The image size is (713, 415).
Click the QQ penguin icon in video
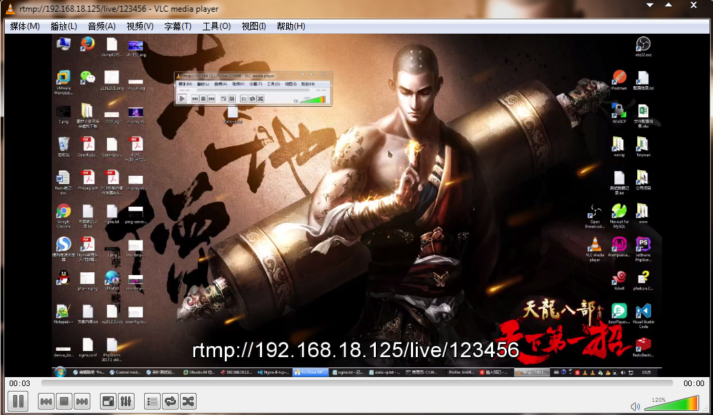coord(63,278)
